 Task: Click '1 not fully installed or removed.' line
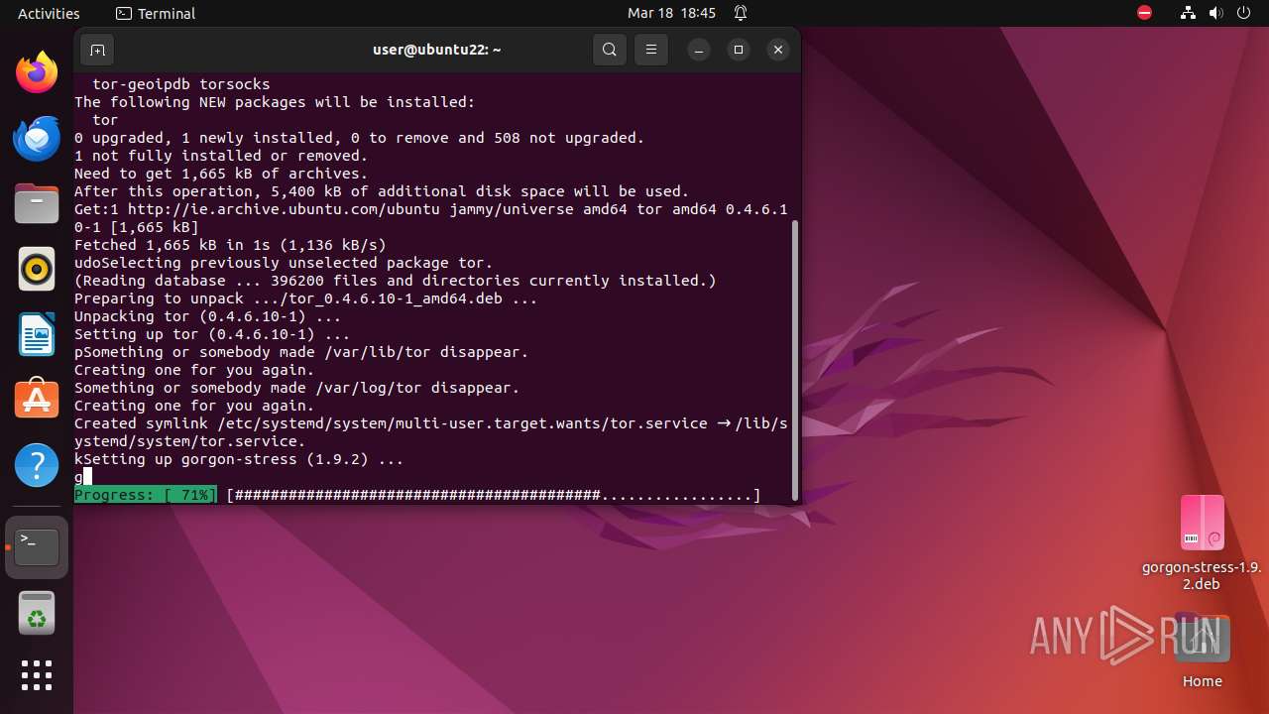(x=221, y=156)
